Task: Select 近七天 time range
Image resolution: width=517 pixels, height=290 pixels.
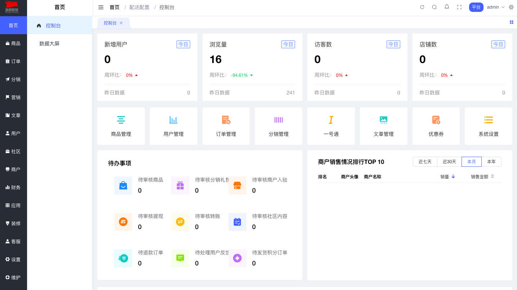Action: click(x=425, y=162)
